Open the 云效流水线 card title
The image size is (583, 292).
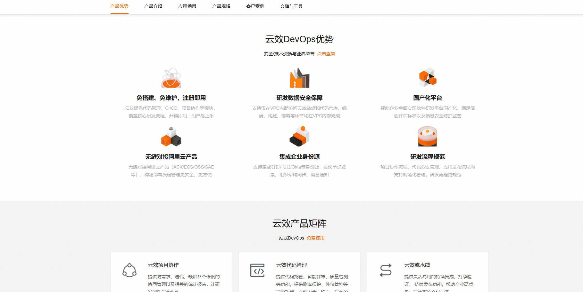(x=417, y=265)
